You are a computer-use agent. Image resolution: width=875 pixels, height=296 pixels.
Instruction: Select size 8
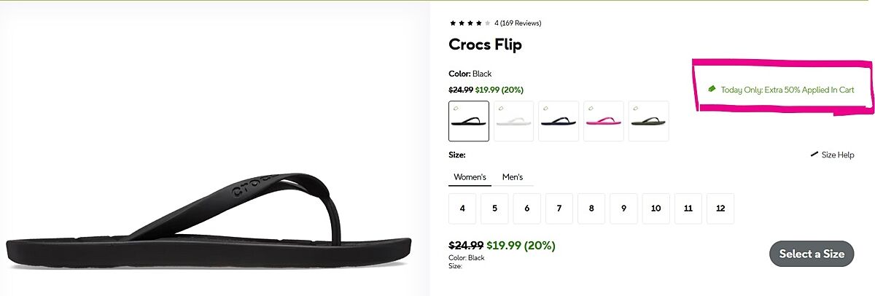[591, 209]
